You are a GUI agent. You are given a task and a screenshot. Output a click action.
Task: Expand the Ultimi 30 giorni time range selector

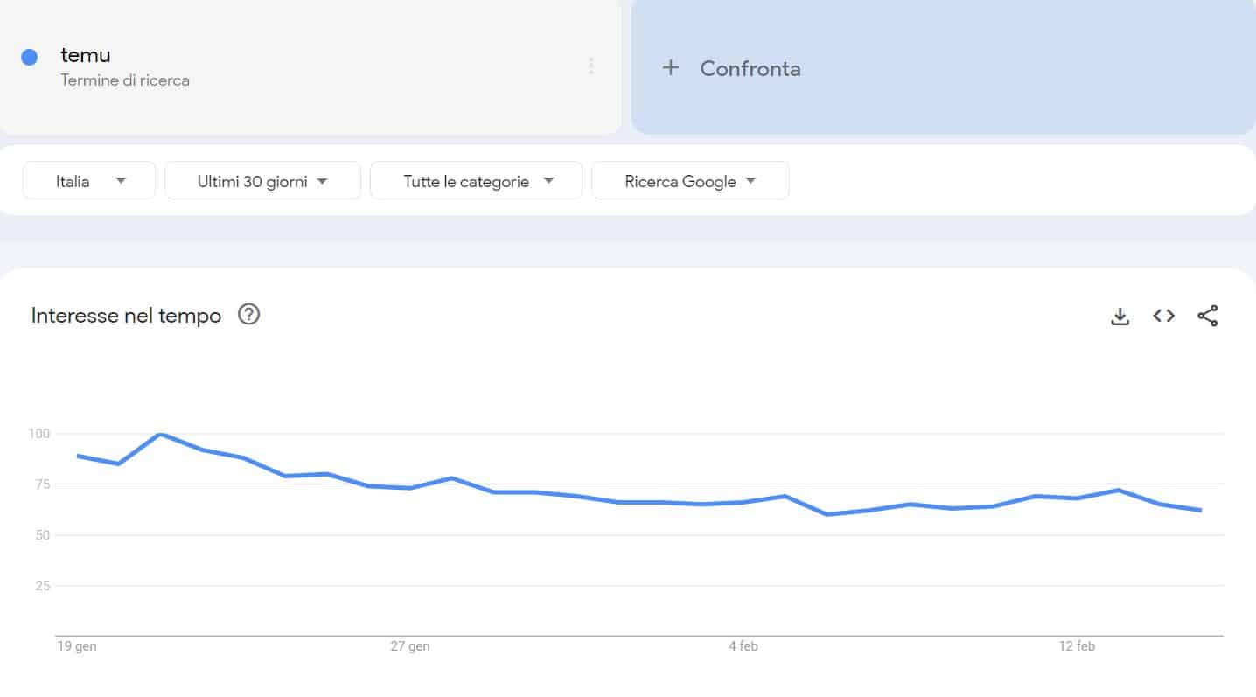tap(262, 180)
